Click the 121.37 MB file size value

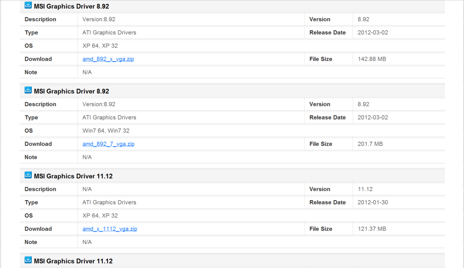pyautogui.click(x=372, y=229)
